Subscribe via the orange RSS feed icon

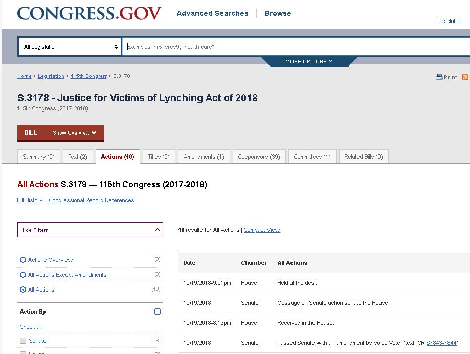(465, 77)
